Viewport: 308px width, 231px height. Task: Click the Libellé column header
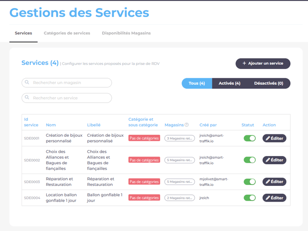[x=94, y=125]
